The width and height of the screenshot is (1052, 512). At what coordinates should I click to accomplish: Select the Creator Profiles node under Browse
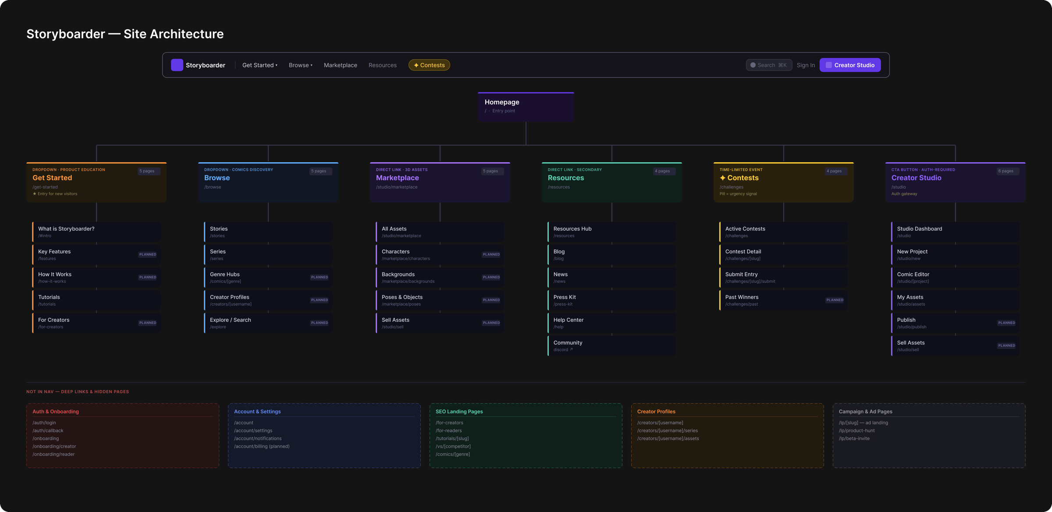pyautogui.click(x=268, y=300)
